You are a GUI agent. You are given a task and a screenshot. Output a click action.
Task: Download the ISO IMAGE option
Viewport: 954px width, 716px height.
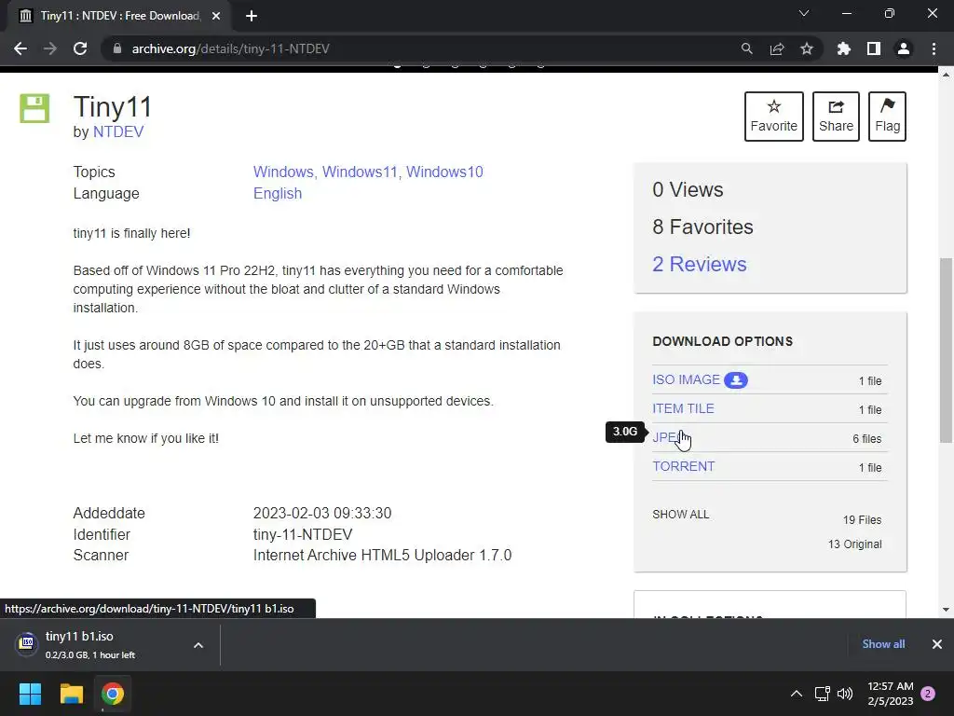(687, 380)
